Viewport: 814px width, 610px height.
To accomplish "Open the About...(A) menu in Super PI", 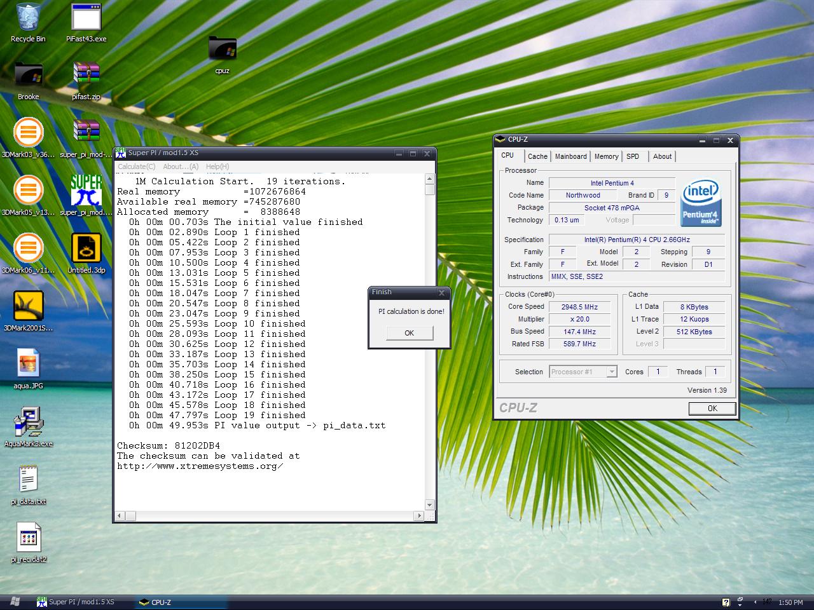I will [x=181, y=166].
